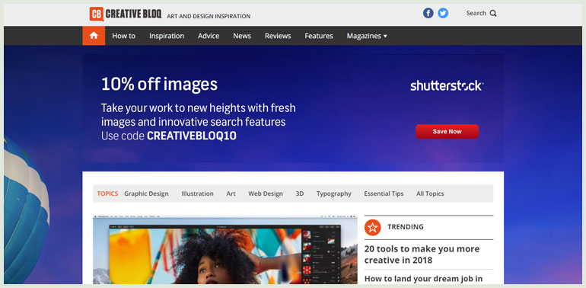Click the search magnifier icon
This screenshot has height=288, width=586.
tap(493, 14)
